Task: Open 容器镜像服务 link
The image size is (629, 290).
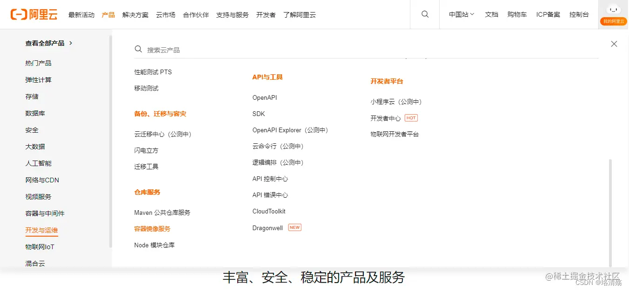Action: coord(153,229)
